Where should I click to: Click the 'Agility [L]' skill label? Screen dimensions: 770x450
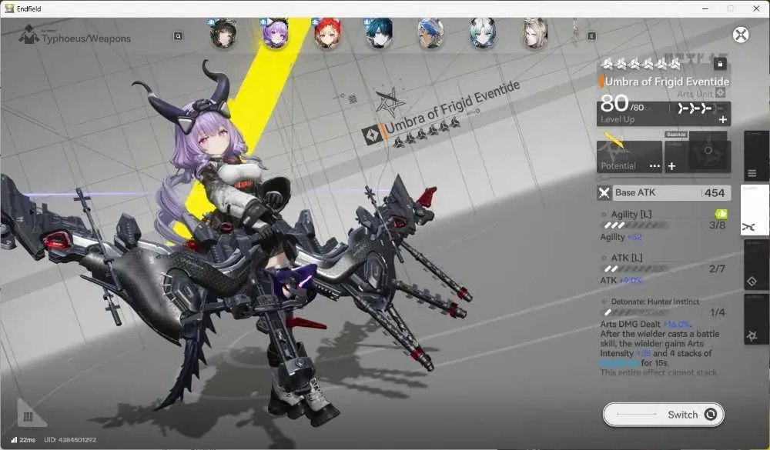pos(631,214)
